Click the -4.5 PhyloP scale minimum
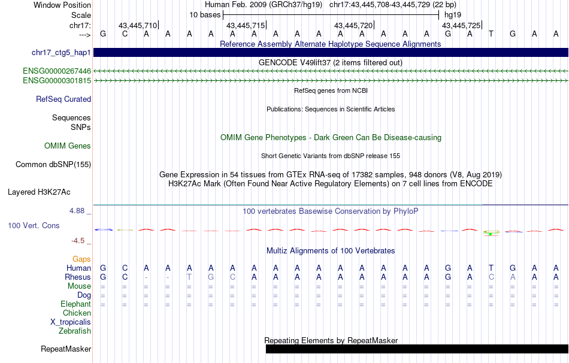Image resolution: width=569 pixels, height=363 pixels. (78, 241)
